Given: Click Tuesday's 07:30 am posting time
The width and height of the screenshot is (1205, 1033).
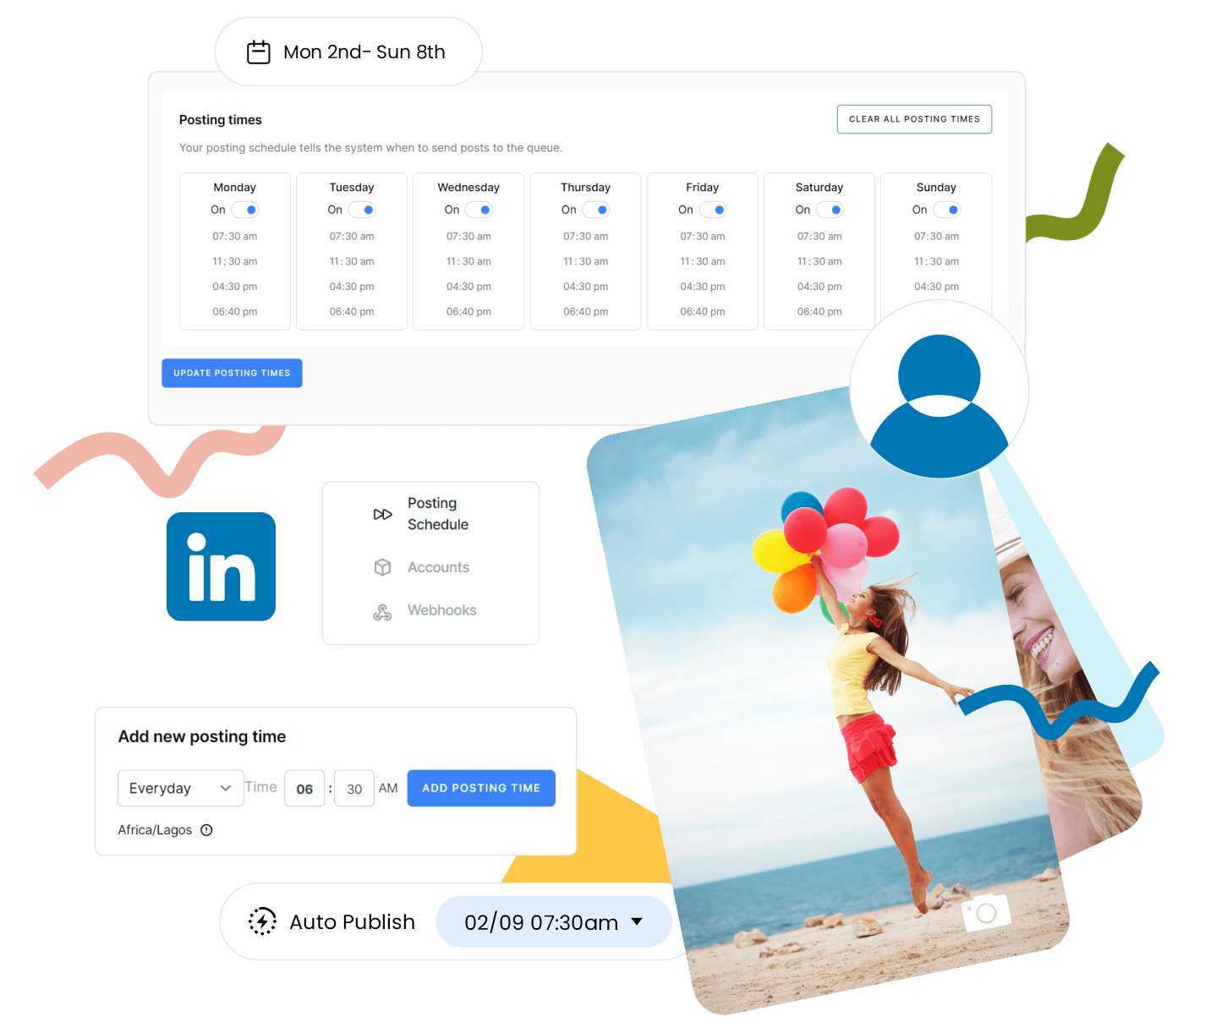Looking at the screenshot, I should click(x=352, y=237).
